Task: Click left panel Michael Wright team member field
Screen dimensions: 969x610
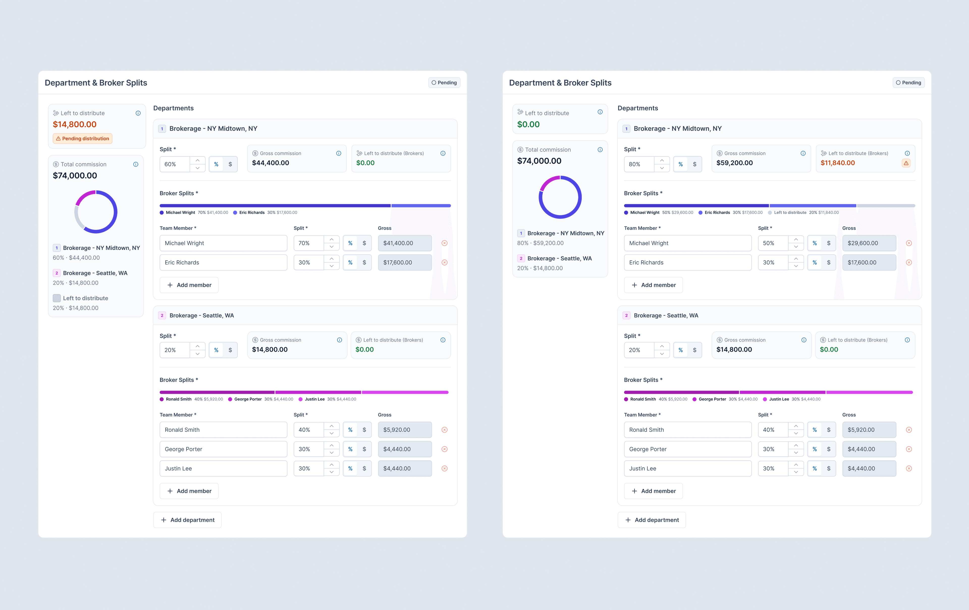Action: tap(223, 243)
